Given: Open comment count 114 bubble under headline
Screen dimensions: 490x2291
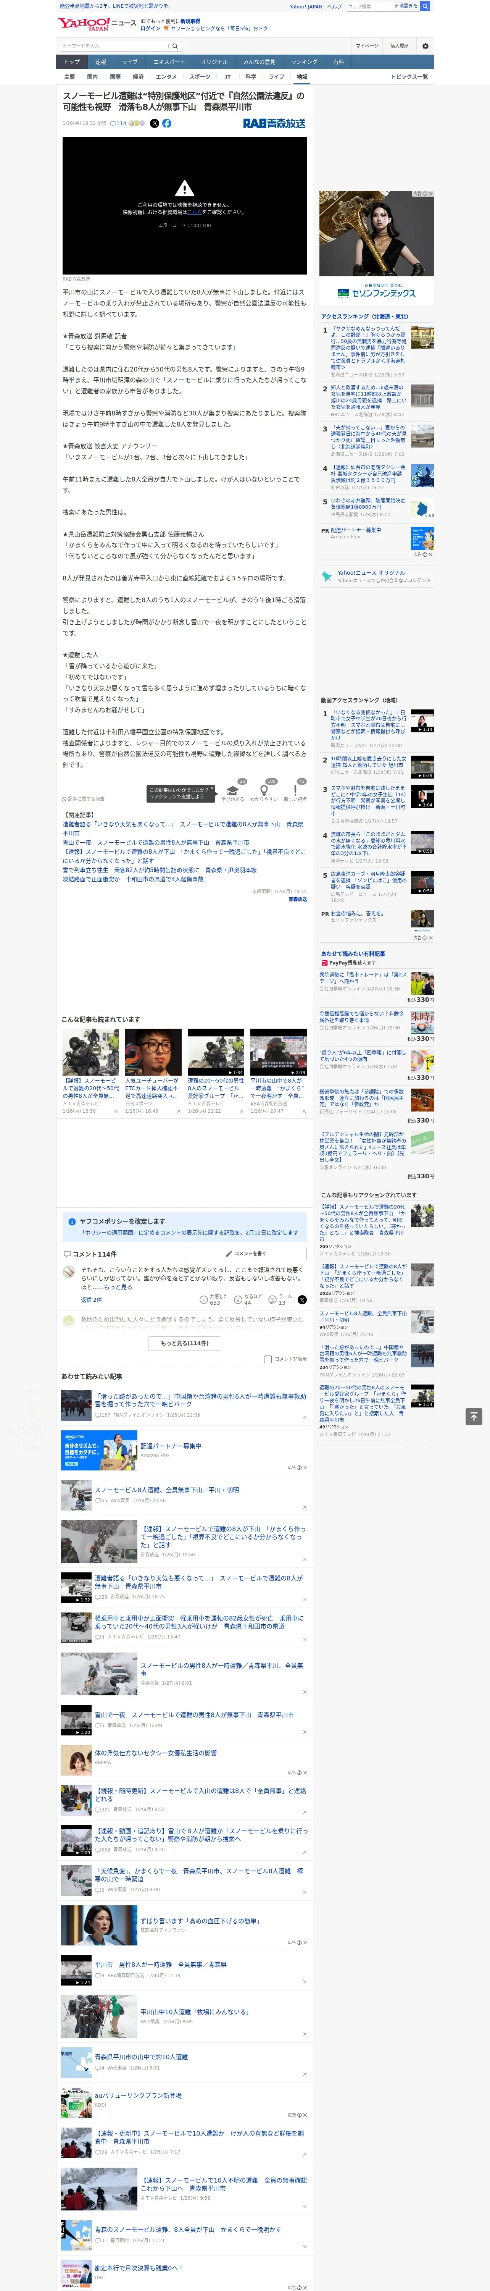Looking at the screenshot, I should click(x=118, y=124).
